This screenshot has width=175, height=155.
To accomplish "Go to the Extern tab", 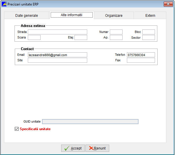I will tap(150, 16).
